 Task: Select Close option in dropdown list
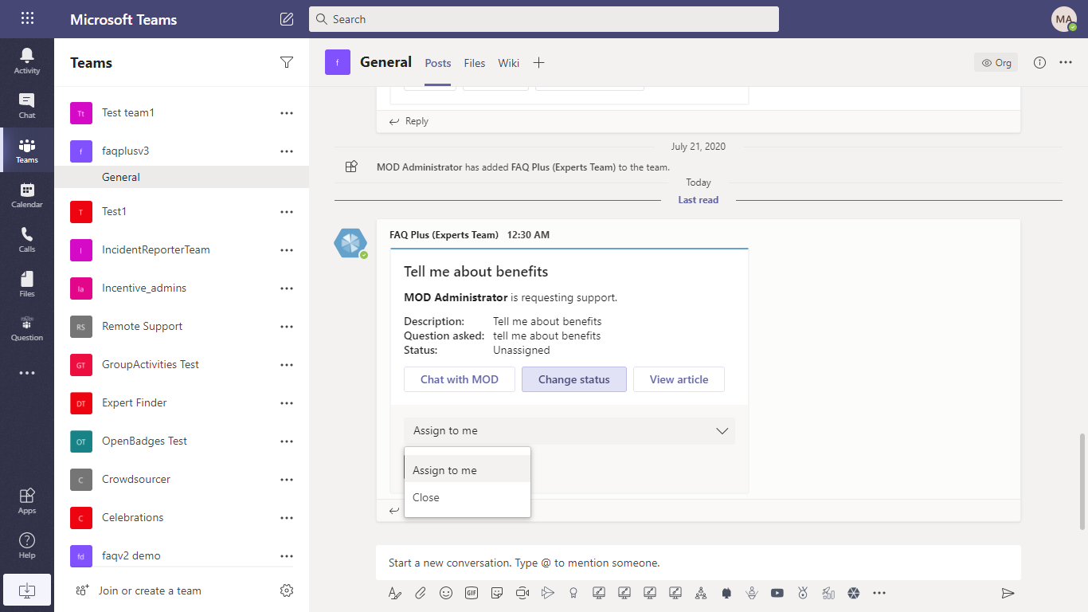click(x=468, y=497)
